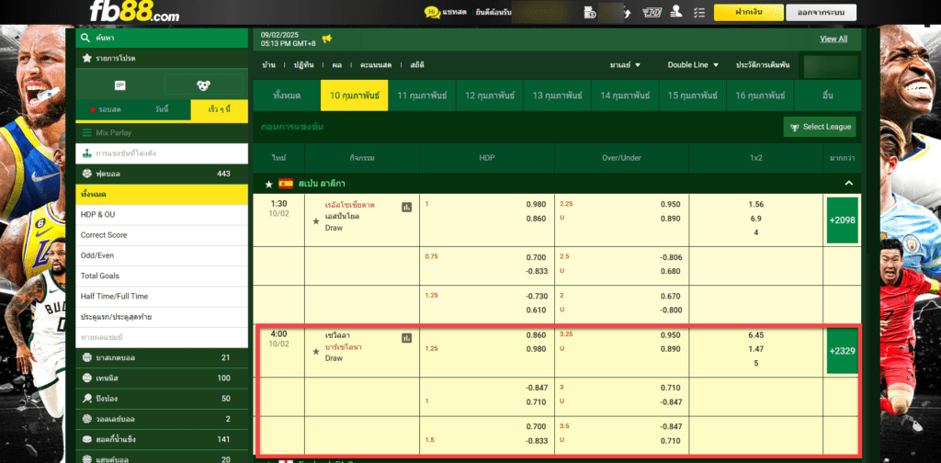Toggle star for Spain La Liga league
Image resolution: width=941 pixels, height=463 pixels.
click(x=269, y=184)
